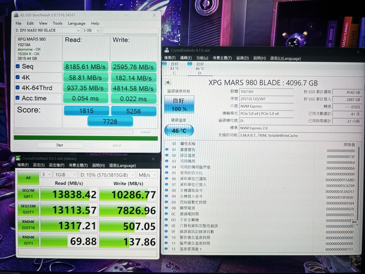The image size is (365, 274).
Task: Toggle the Seq test checkbox
Action: pos(18,66)
